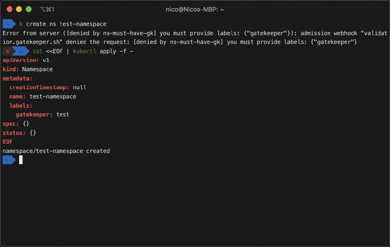
Task: Click the word kubectl in the command
Action: coord(84,51)
